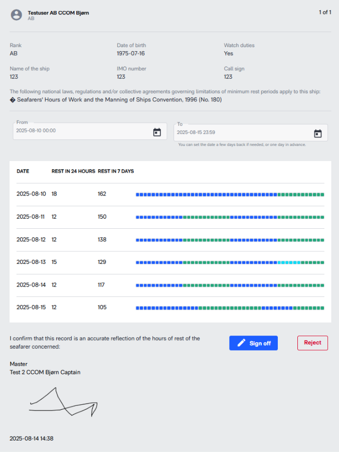Image resolution: width=339 pixels, height=452 pixels.
Task: Click the Sign off button
Action: pos(253,343)
